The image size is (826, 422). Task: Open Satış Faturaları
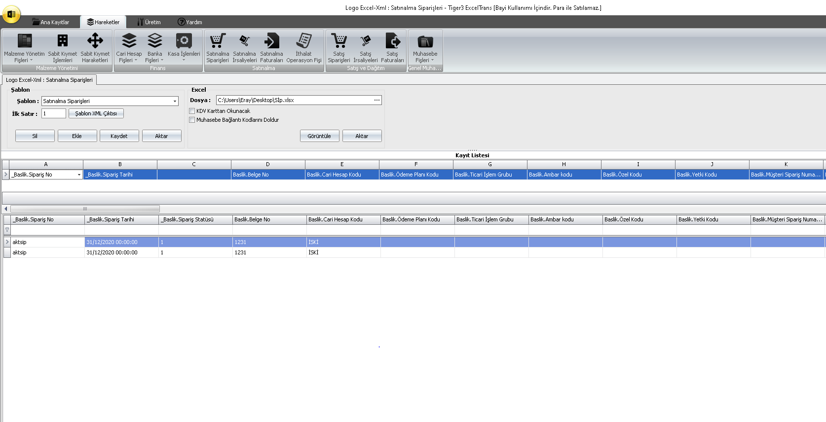(392, 48)
